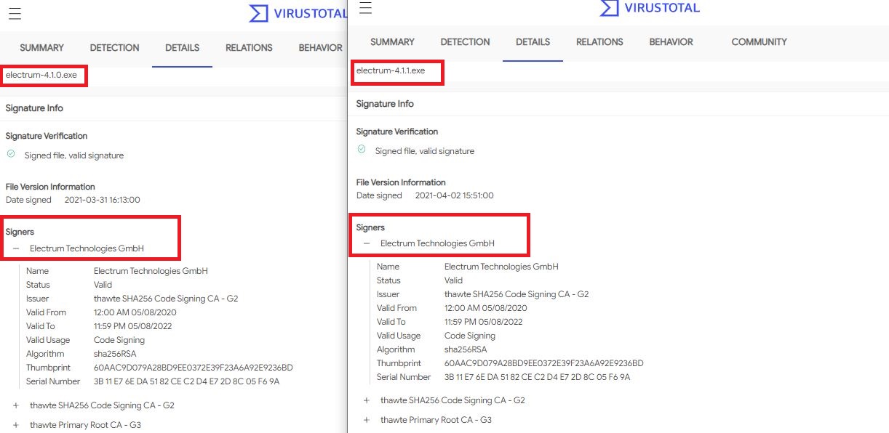The image size is (889, 433).
Task: Click the VirusTotal logo in the electrum-4.1.1 pane
Action: pos(650,8)
